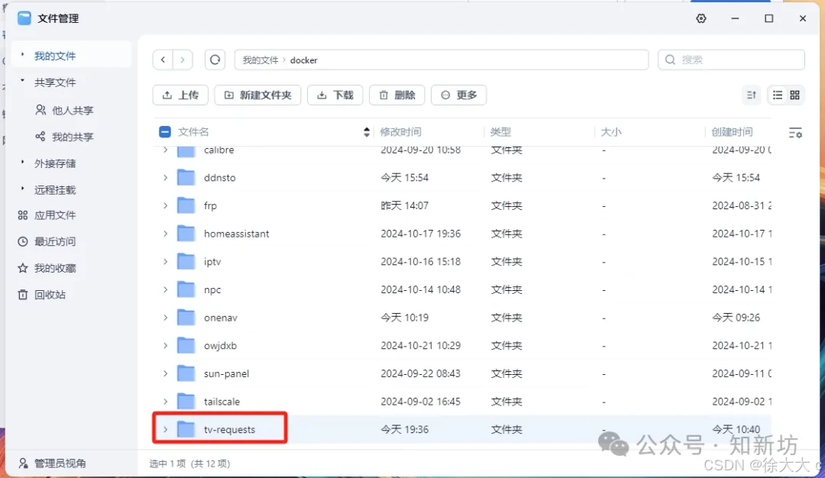This screenshot has width=825, height=478.
Task: Toggle the sort order icon
Action: pos(751,95)
